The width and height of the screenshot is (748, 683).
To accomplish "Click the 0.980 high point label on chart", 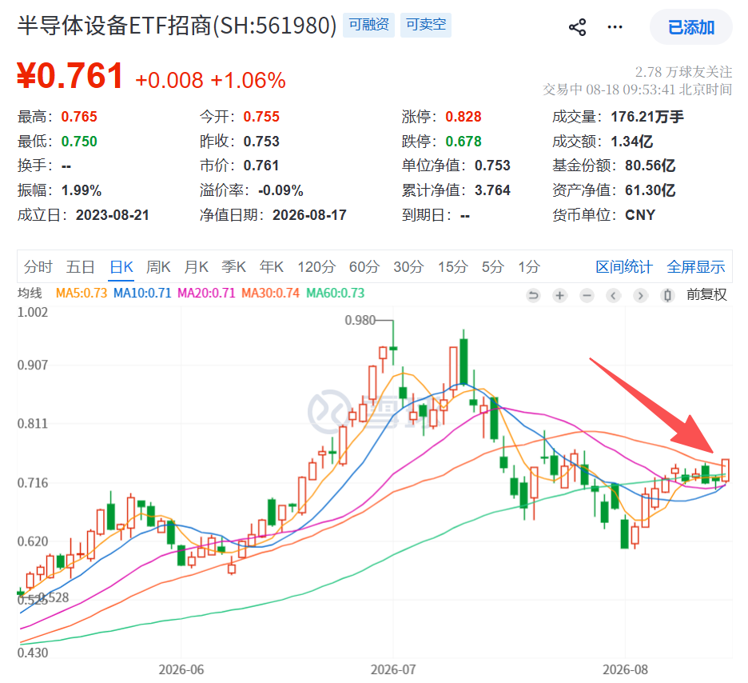I will coord(360,320).
